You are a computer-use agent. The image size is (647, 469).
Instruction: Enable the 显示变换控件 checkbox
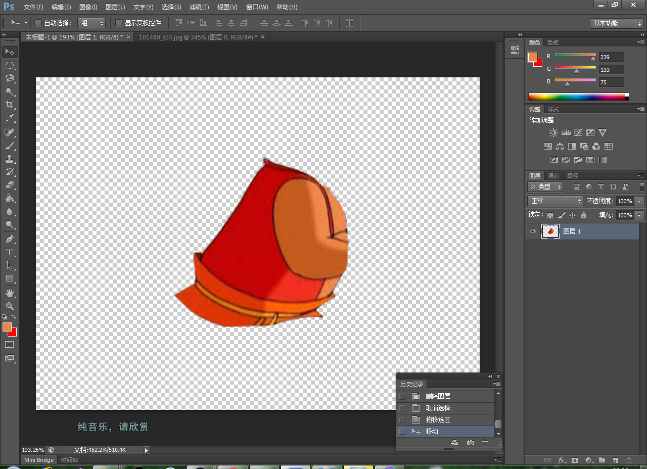pos(119,23)
